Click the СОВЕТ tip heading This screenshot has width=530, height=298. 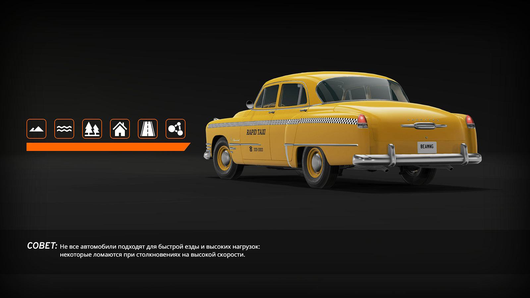42,246
